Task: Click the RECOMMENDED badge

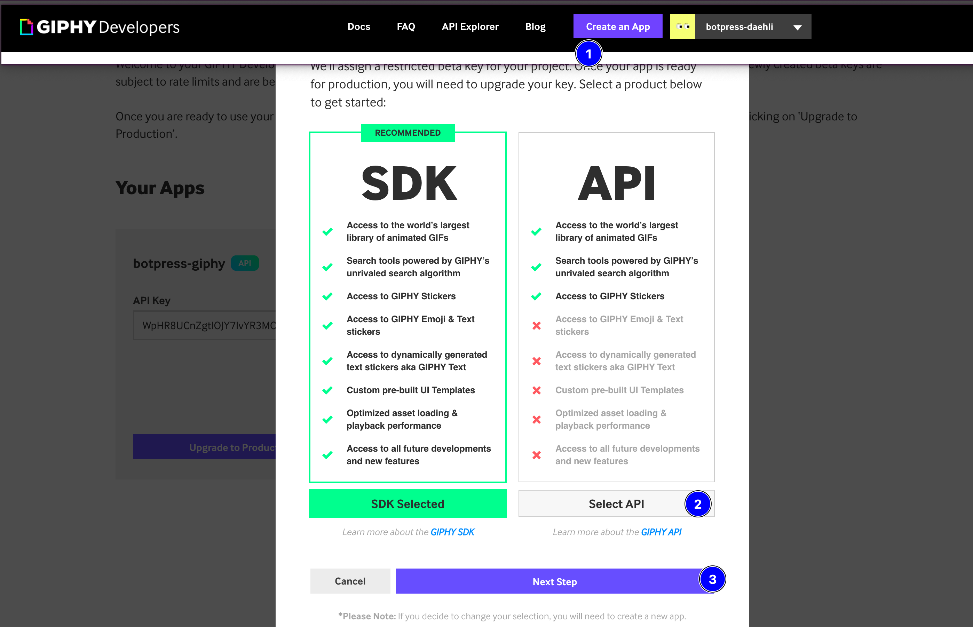Action: point(408,133)
